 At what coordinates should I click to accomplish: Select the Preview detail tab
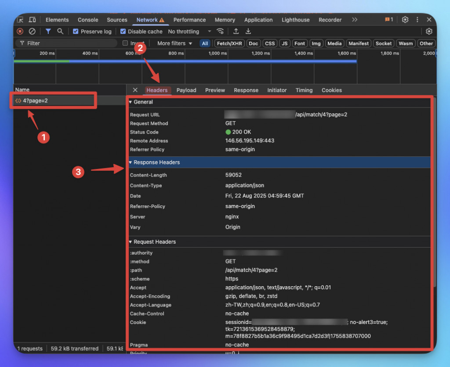tap(215, 90)
